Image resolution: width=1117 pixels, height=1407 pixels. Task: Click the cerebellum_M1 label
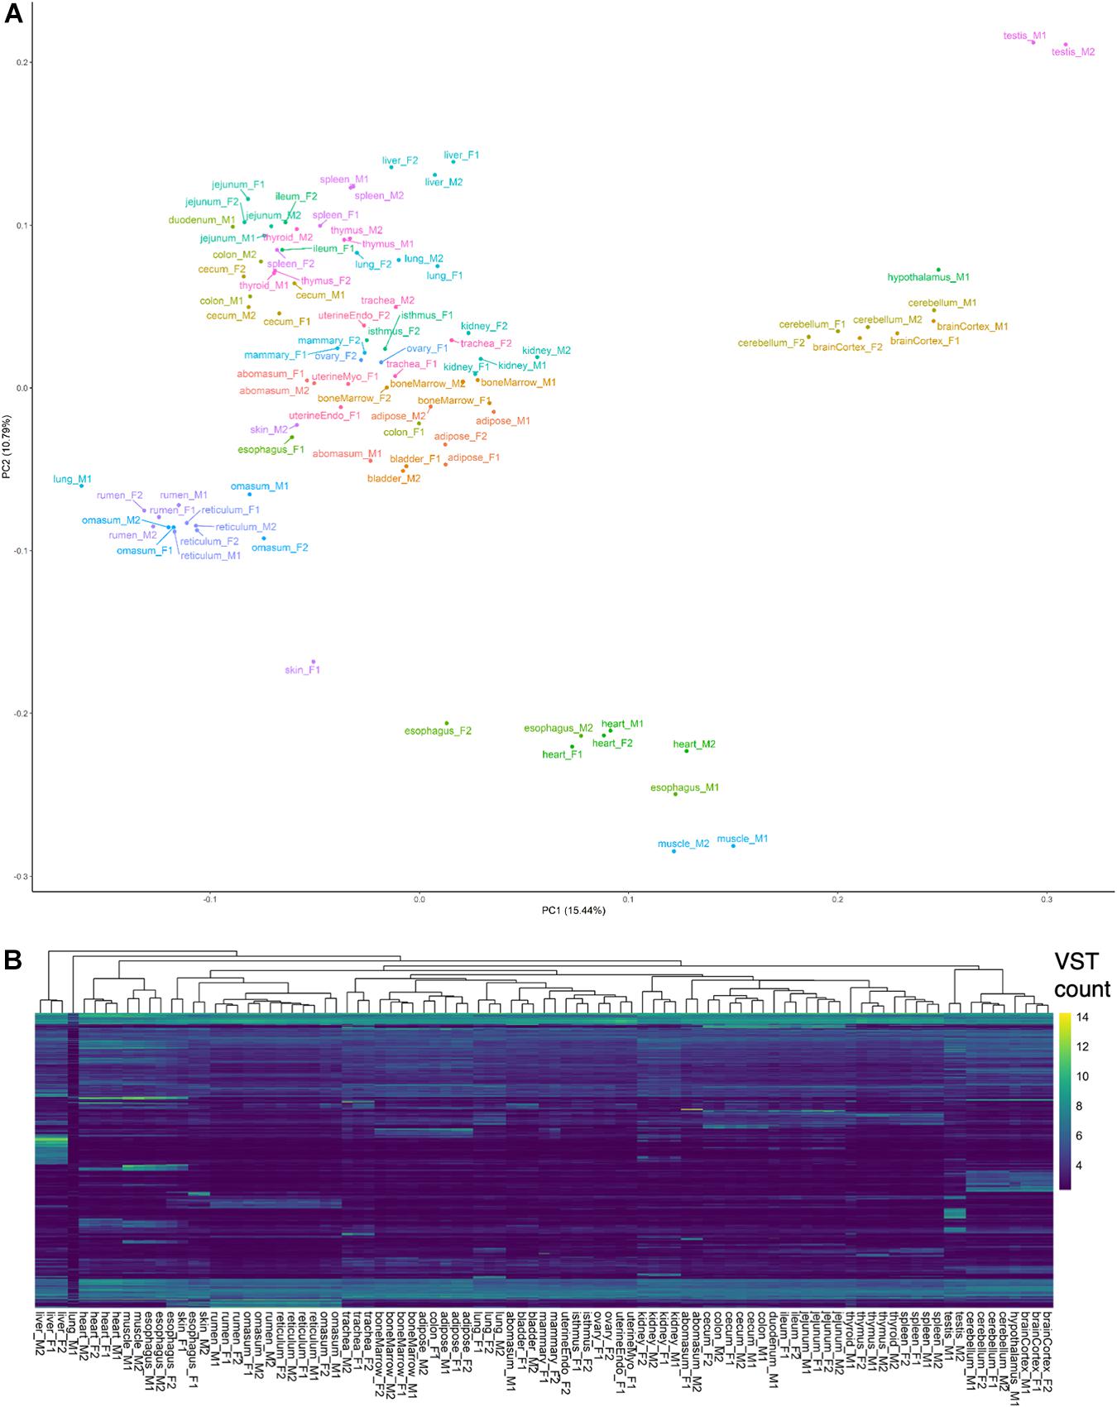pos(942,303)
